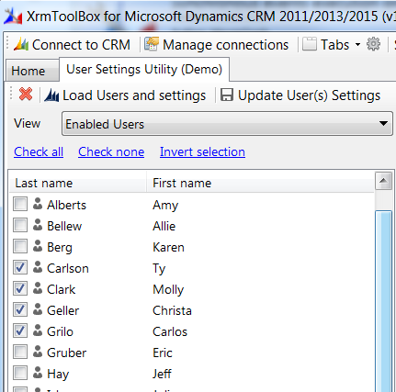Click the user icon beside Hay

(x=38, y=373)
